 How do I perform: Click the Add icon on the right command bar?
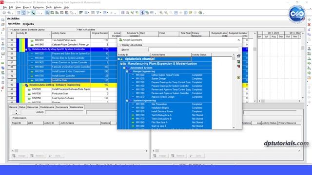coord(309,20)
